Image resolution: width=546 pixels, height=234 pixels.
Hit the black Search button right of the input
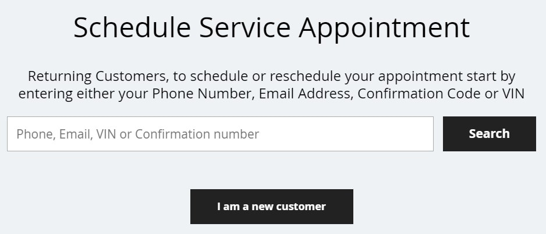[489, 134]
